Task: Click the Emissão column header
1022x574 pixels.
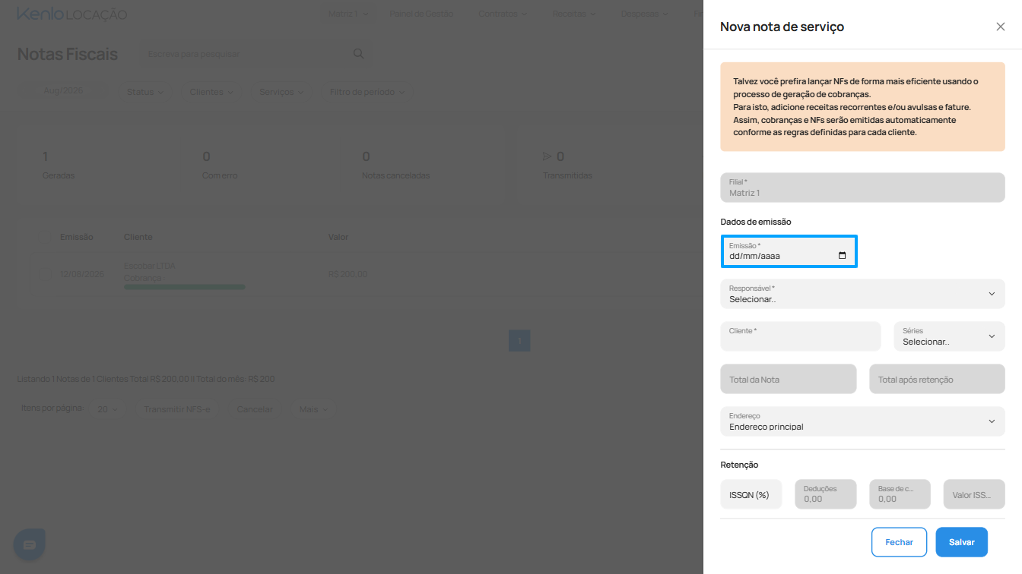Action: (x=77, y=237)
